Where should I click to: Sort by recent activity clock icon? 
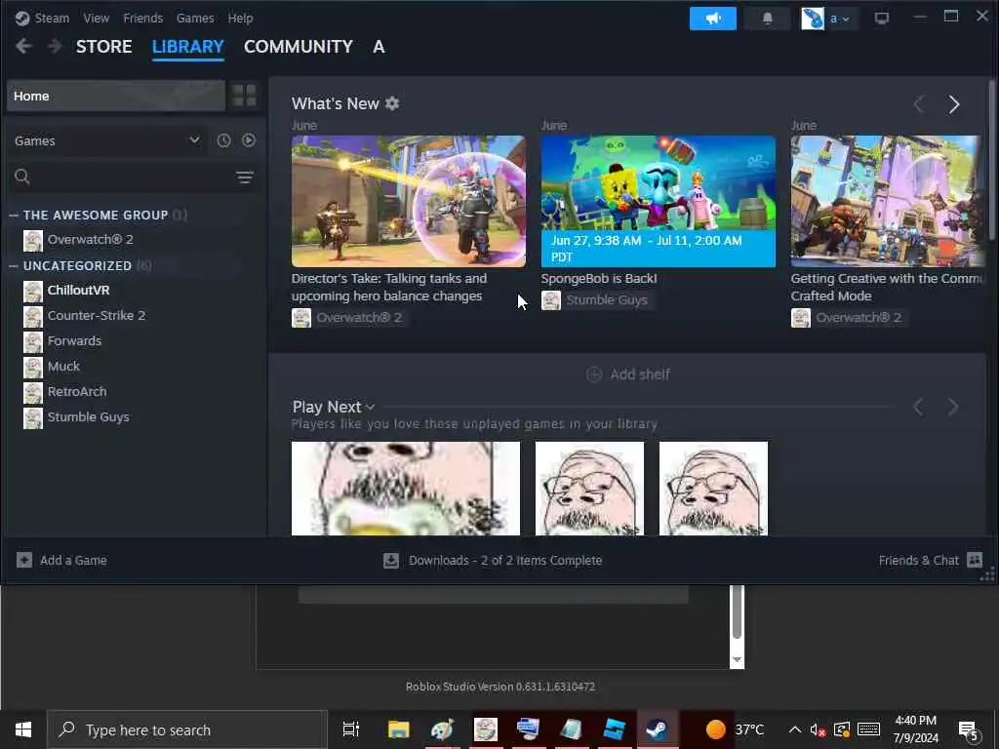point(223,140)
